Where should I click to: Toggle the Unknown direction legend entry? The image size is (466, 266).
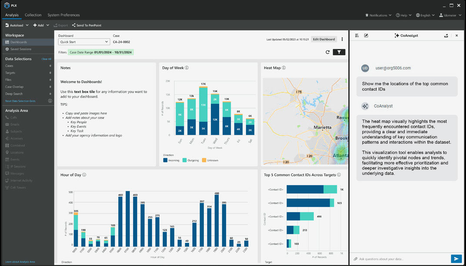210,160
